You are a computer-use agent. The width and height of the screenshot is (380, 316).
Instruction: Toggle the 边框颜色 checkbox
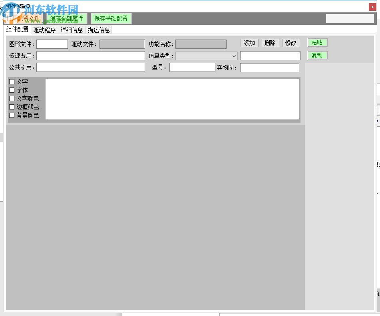(x=12, y=107)
